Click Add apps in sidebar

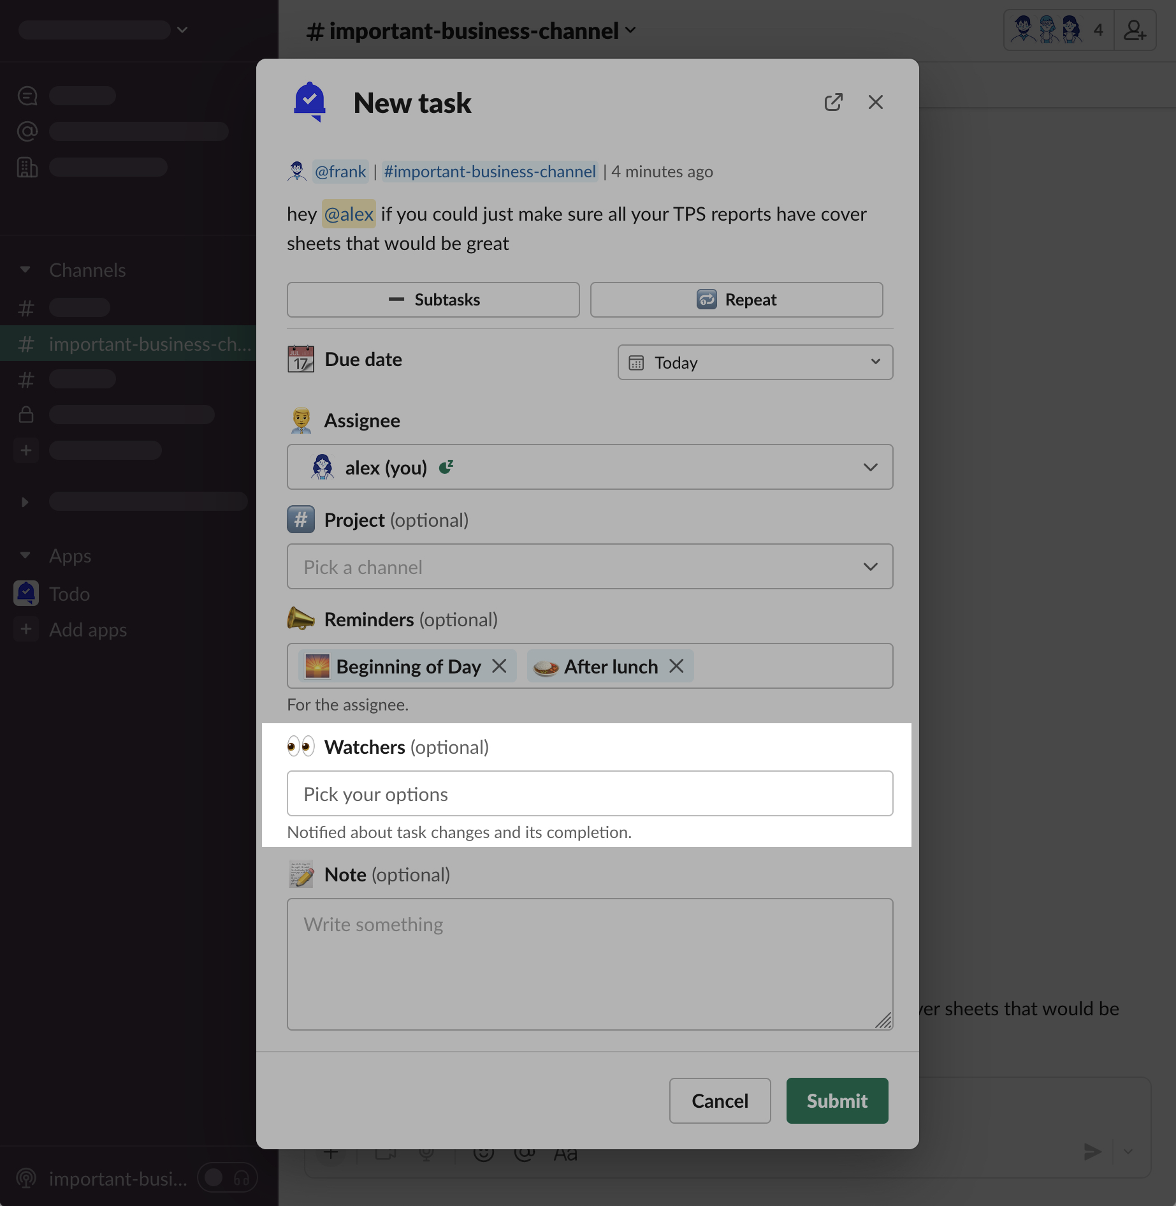pos(87,629)
